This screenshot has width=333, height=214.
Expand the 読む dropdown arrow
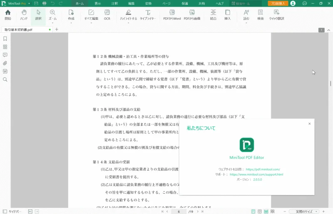[246, 23]
